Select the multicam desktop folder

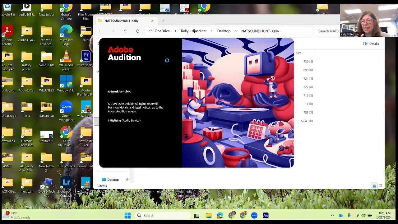tap(27, 185)
